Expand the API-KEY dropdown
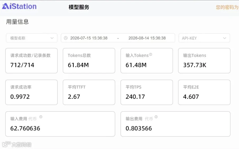239x149 pixels. point(204,38)
